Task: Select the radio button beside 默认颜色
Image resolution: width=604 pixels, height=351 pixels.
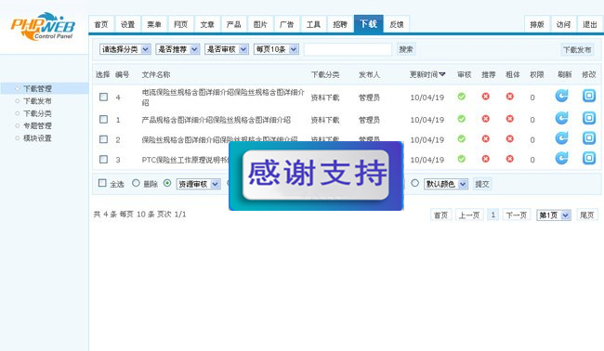Action: tap(414, 183)
